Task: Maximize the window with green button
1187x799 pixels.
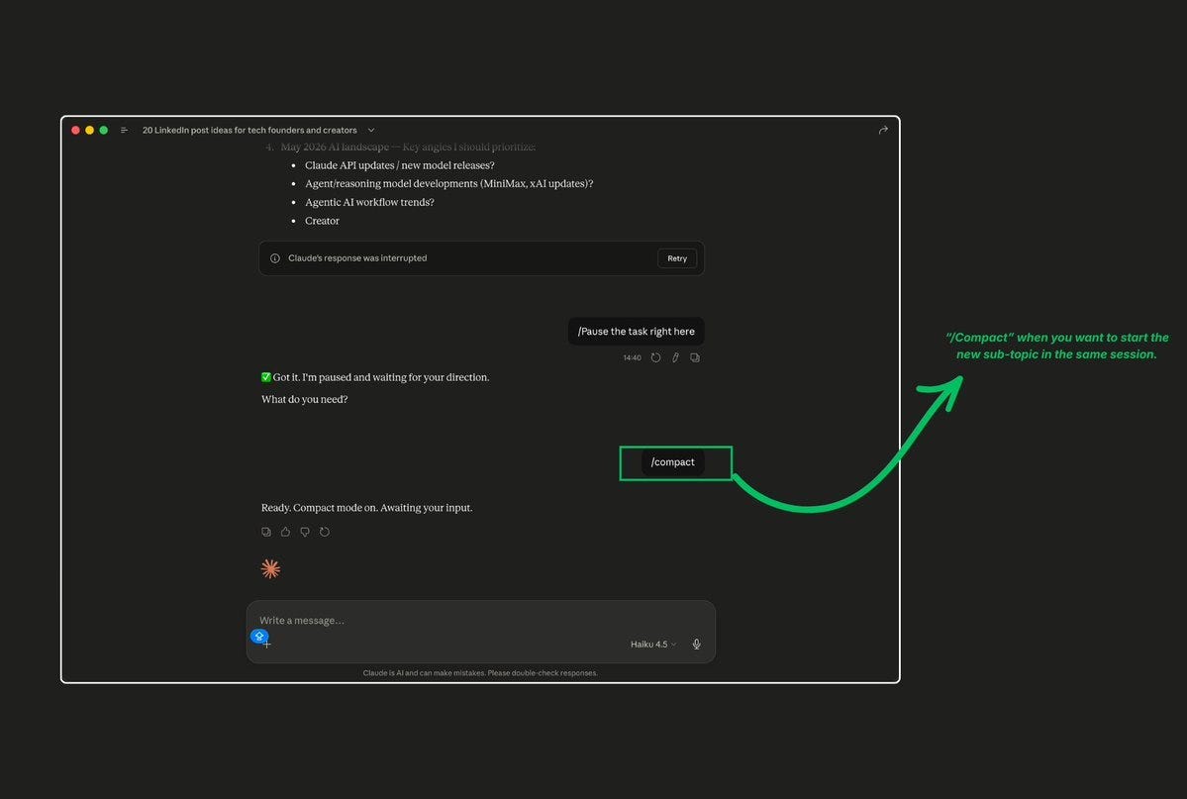Action: (x=104, y=131)
